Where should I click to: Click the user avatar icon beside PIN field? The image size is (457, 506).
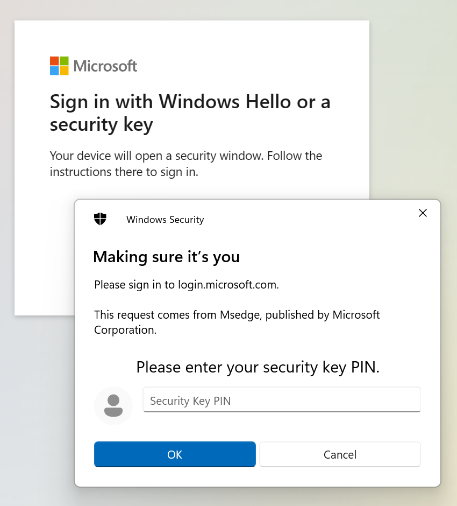click(113, 406)
